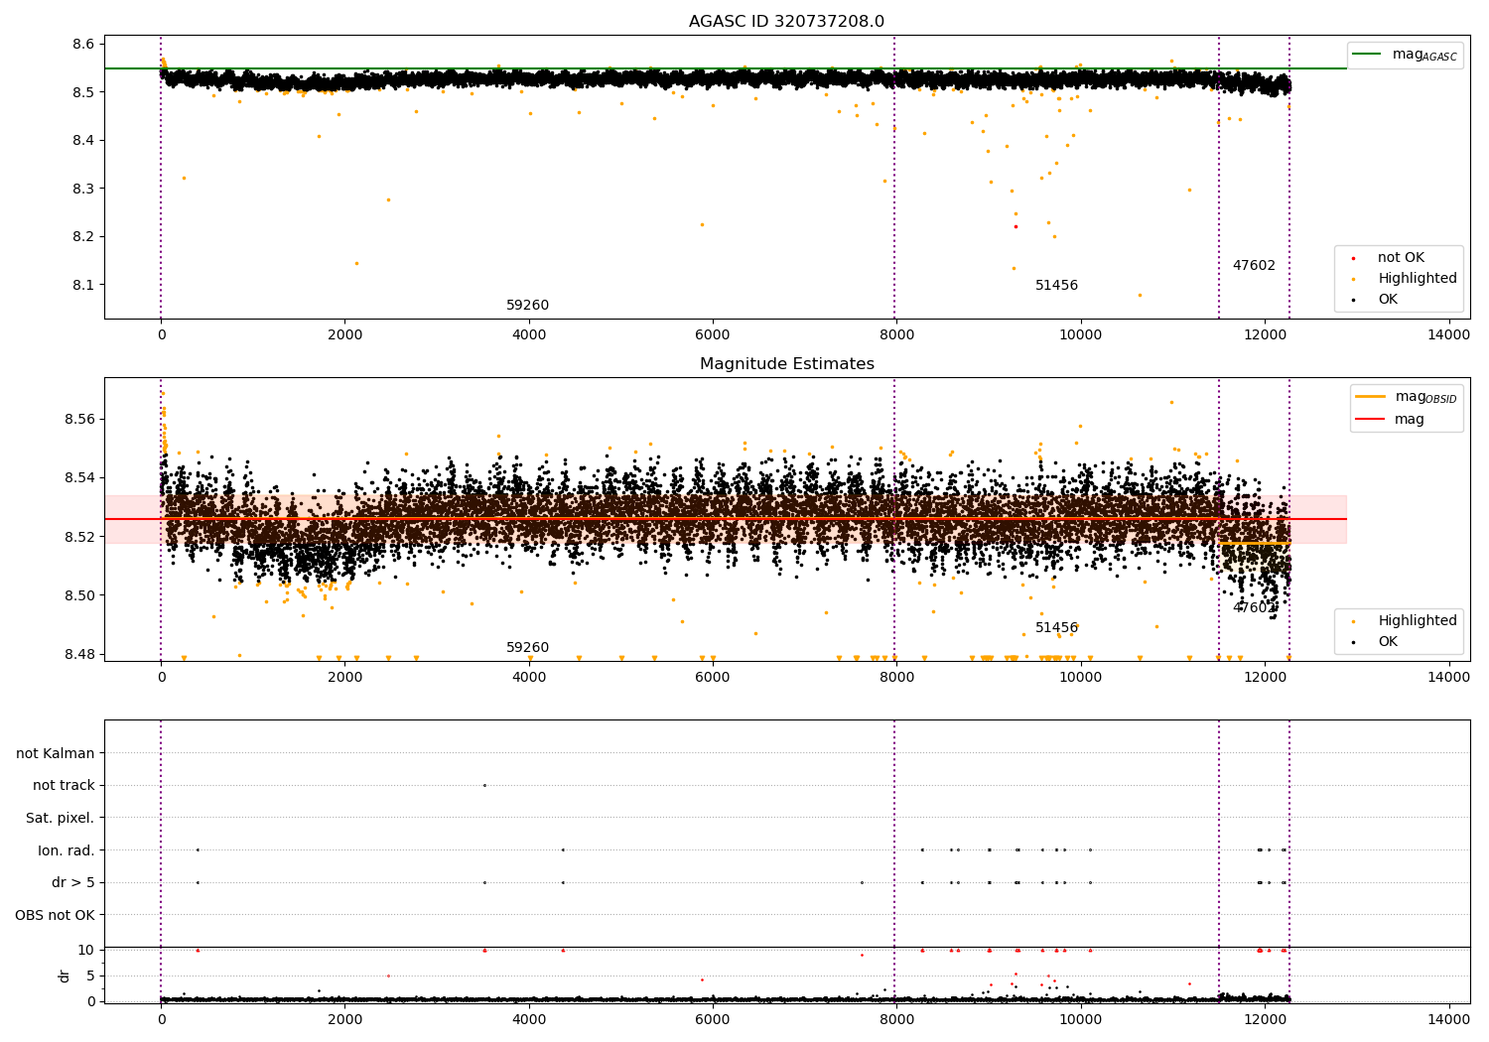Image resolution: width=1489 pixels, height=1042 pixels.
Task: Click the rotated 'dr' axis label
Action: click(65, 976)
